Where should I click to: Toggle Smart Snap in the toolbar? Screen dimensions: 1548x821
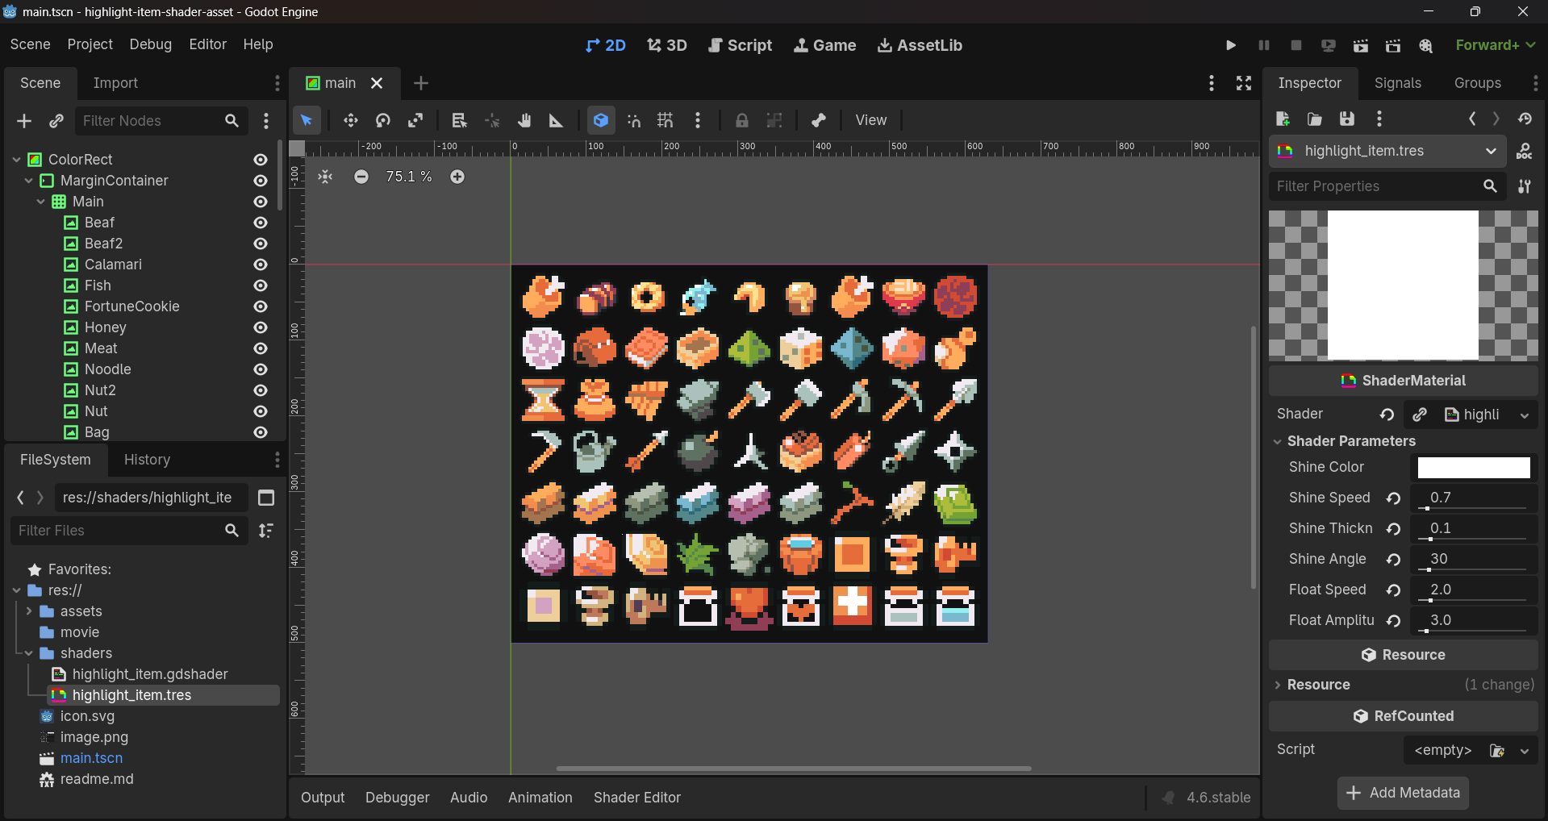(634, 120)
